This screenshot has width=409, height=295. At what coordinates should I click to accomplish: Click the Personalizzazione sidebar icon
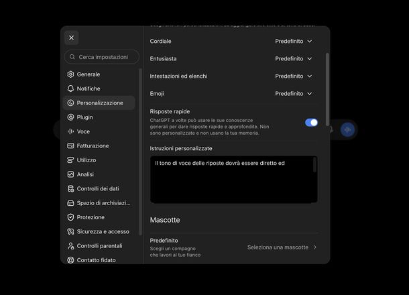pos(70,103)
